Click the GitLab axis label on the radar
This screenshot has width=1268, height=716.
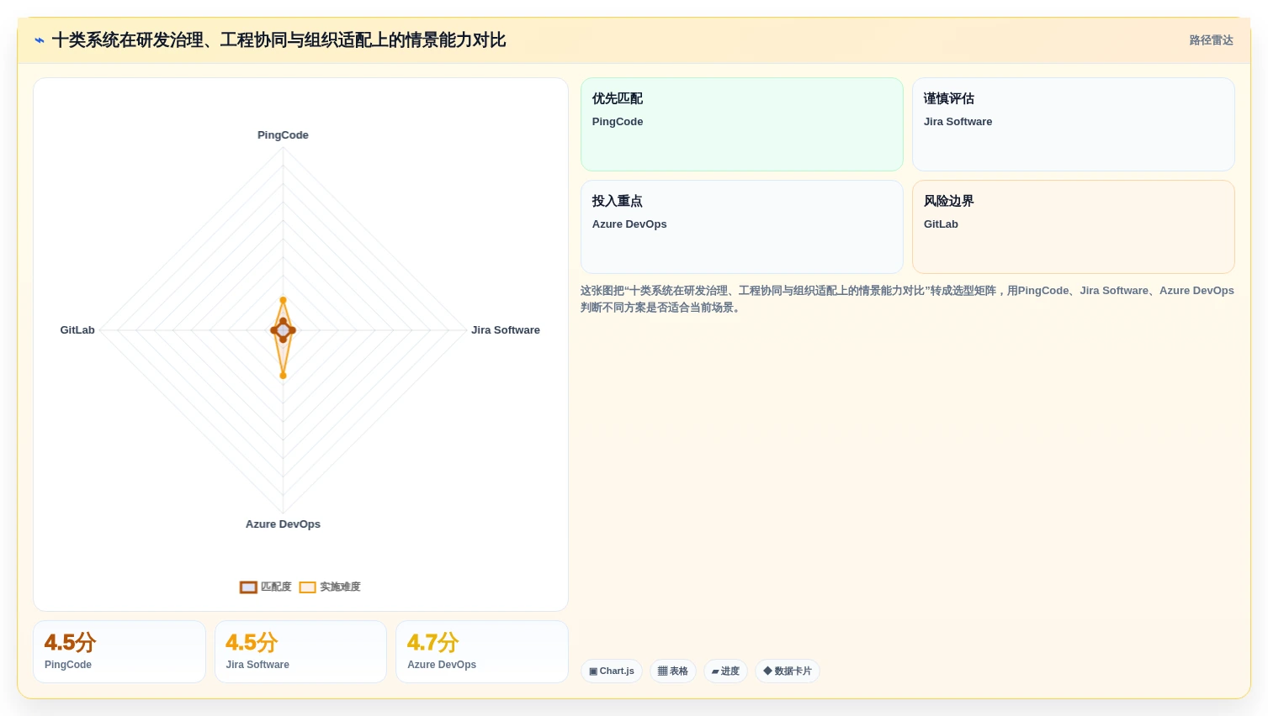click(x=77, y=330)
